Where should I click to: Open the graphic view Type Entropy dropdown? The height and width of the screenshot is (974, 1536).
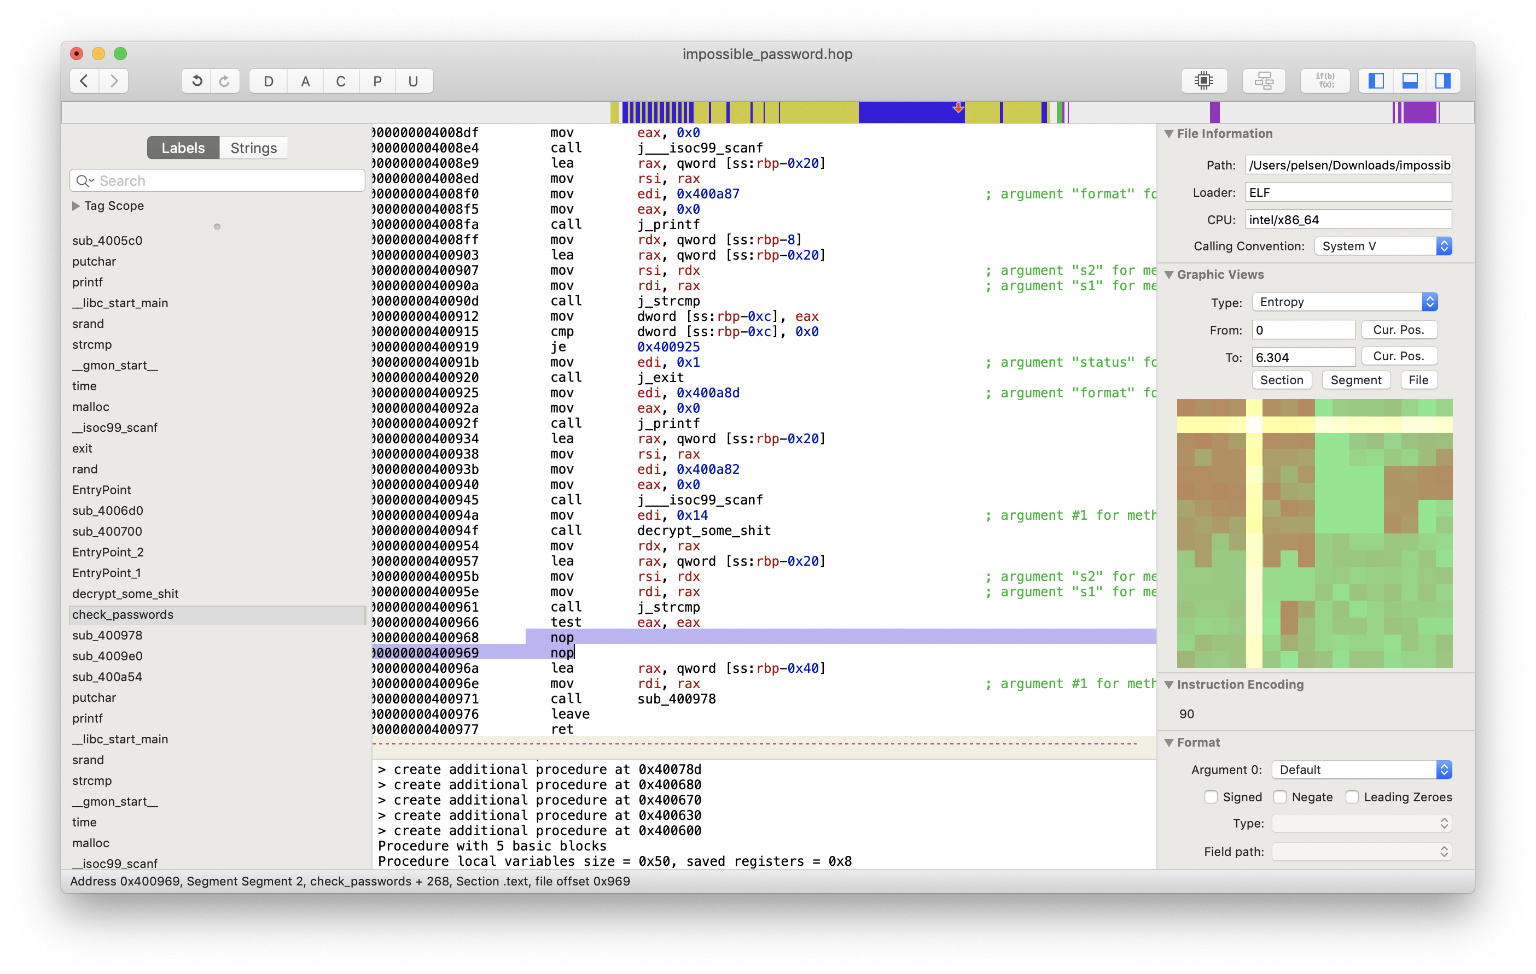(1344, 302)
